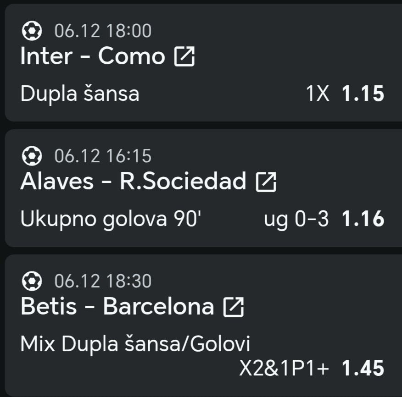Viewport: 402px width, 397px height.
Task: Select the 1.45 odds value
Action: (363, 369)
